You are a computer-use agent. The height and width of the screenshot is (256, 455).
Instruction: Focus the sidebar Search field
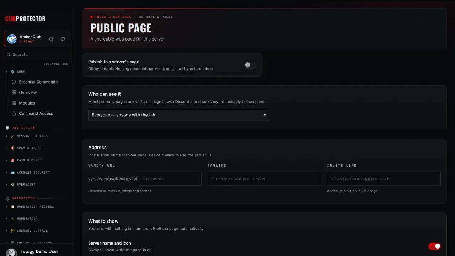click(x=37, y=55)
